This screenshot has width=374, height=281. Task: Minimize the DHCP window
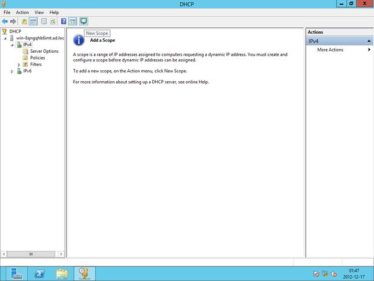(x=342, y=3)
